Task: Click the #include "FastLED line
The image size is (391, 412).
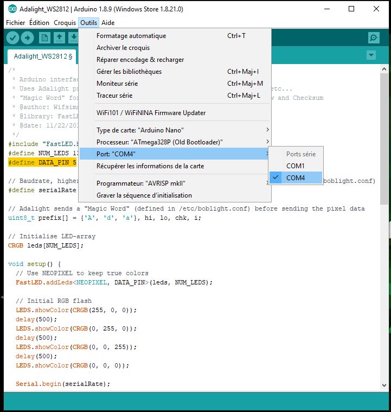Action: tap(43, 144)
